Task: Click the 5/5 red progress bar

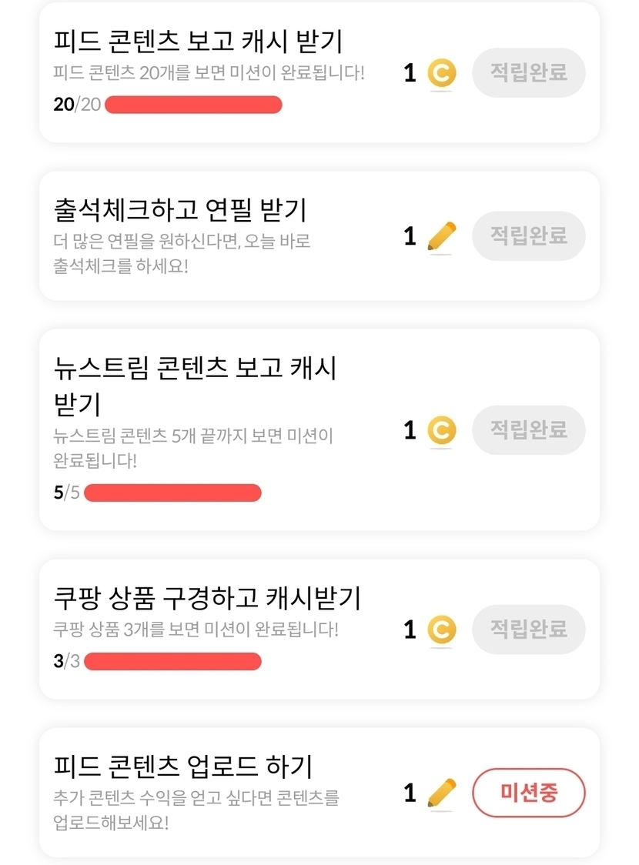Action: (x=172, y=493)
